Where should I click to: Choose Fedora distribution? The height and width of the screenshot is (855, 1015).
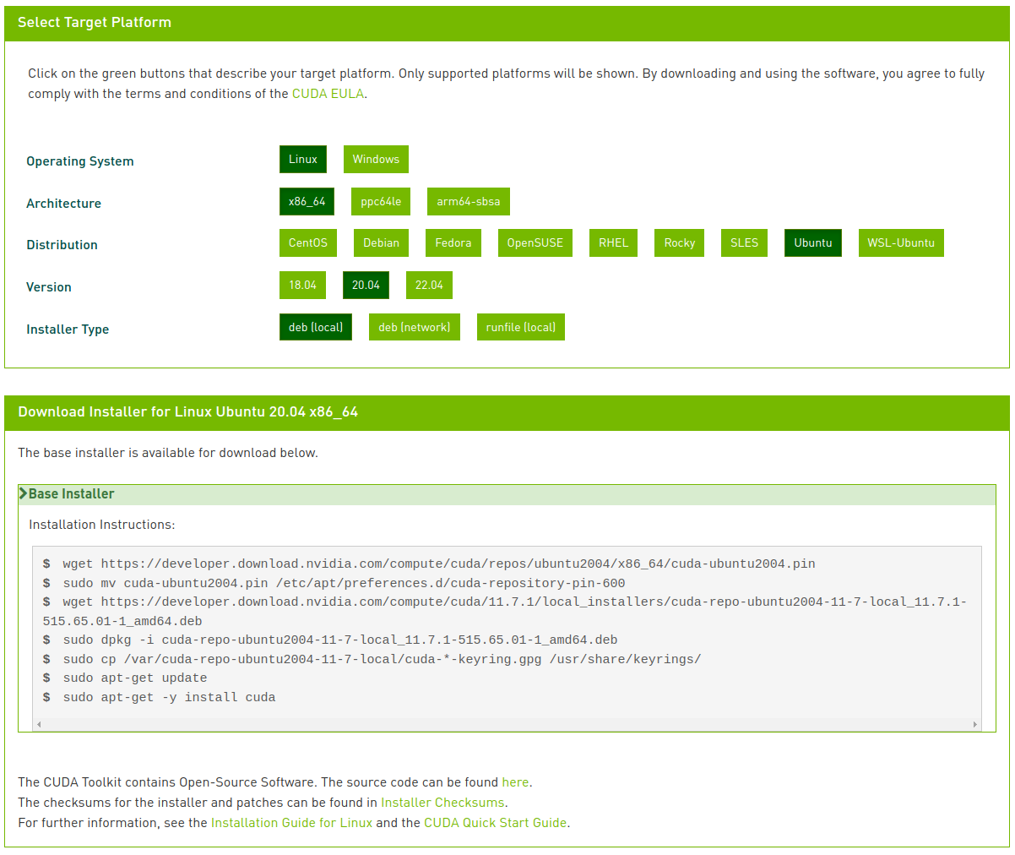coord(453,242)
